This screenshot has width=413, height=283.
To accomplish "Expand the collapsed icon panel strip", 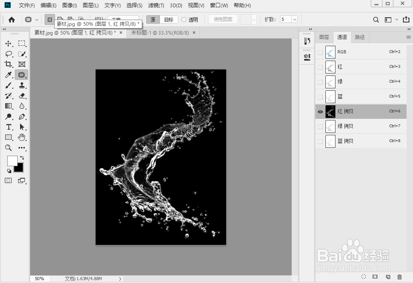I will pyautogui.click(x=311, y=29).
